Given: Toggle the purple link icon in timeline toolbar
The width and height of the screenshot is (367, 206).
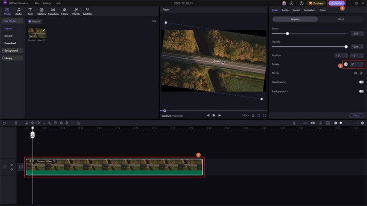Looking at the screenshot, I should click(305, 123).
